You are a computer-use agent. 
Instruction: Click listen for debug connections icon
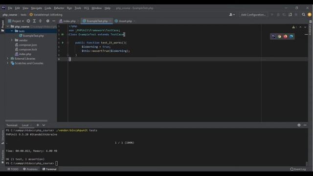[290, 15]
